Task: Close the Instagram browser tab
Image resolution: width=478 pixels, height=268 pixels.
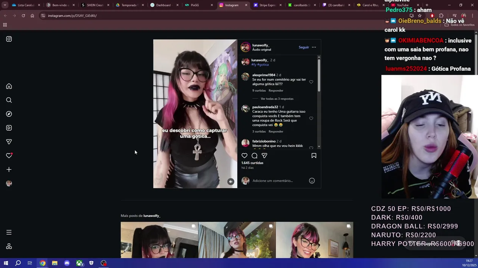Action: (x=246, y=5)
